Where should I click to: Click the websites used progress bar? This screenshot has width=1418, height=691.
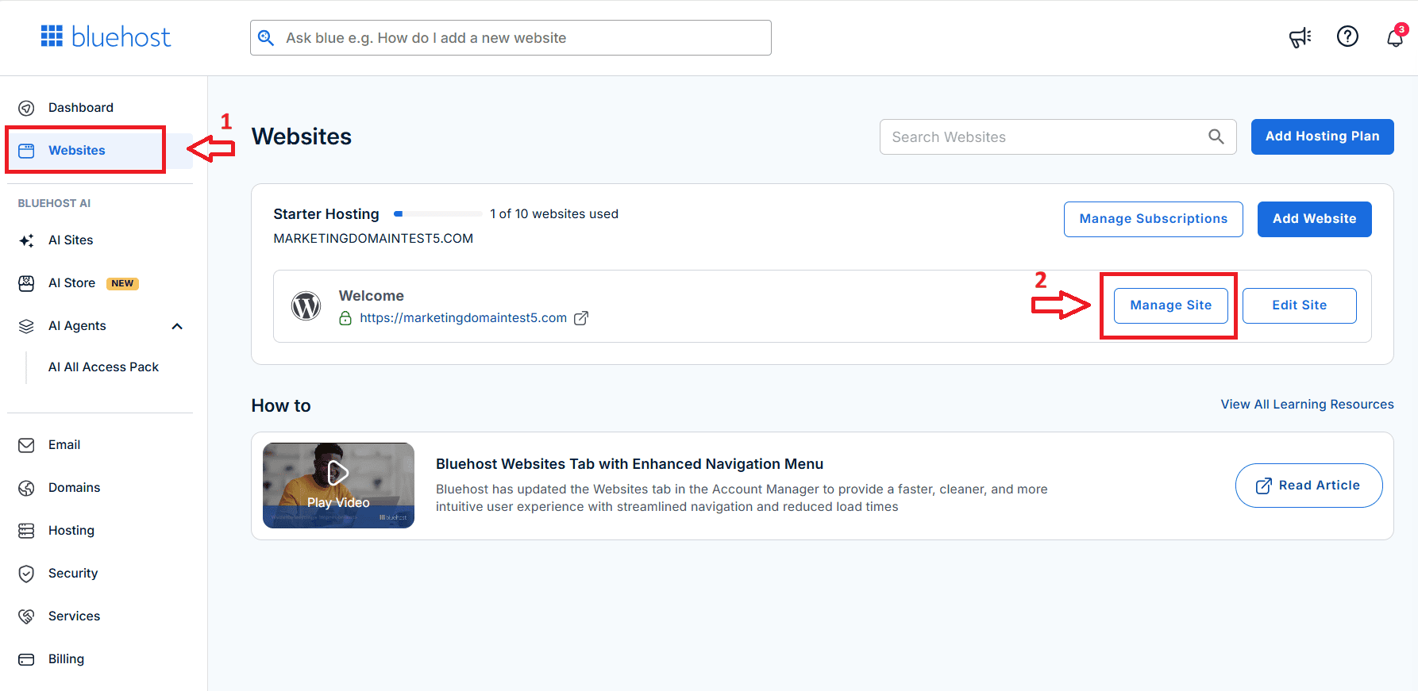tap(438, 214)
